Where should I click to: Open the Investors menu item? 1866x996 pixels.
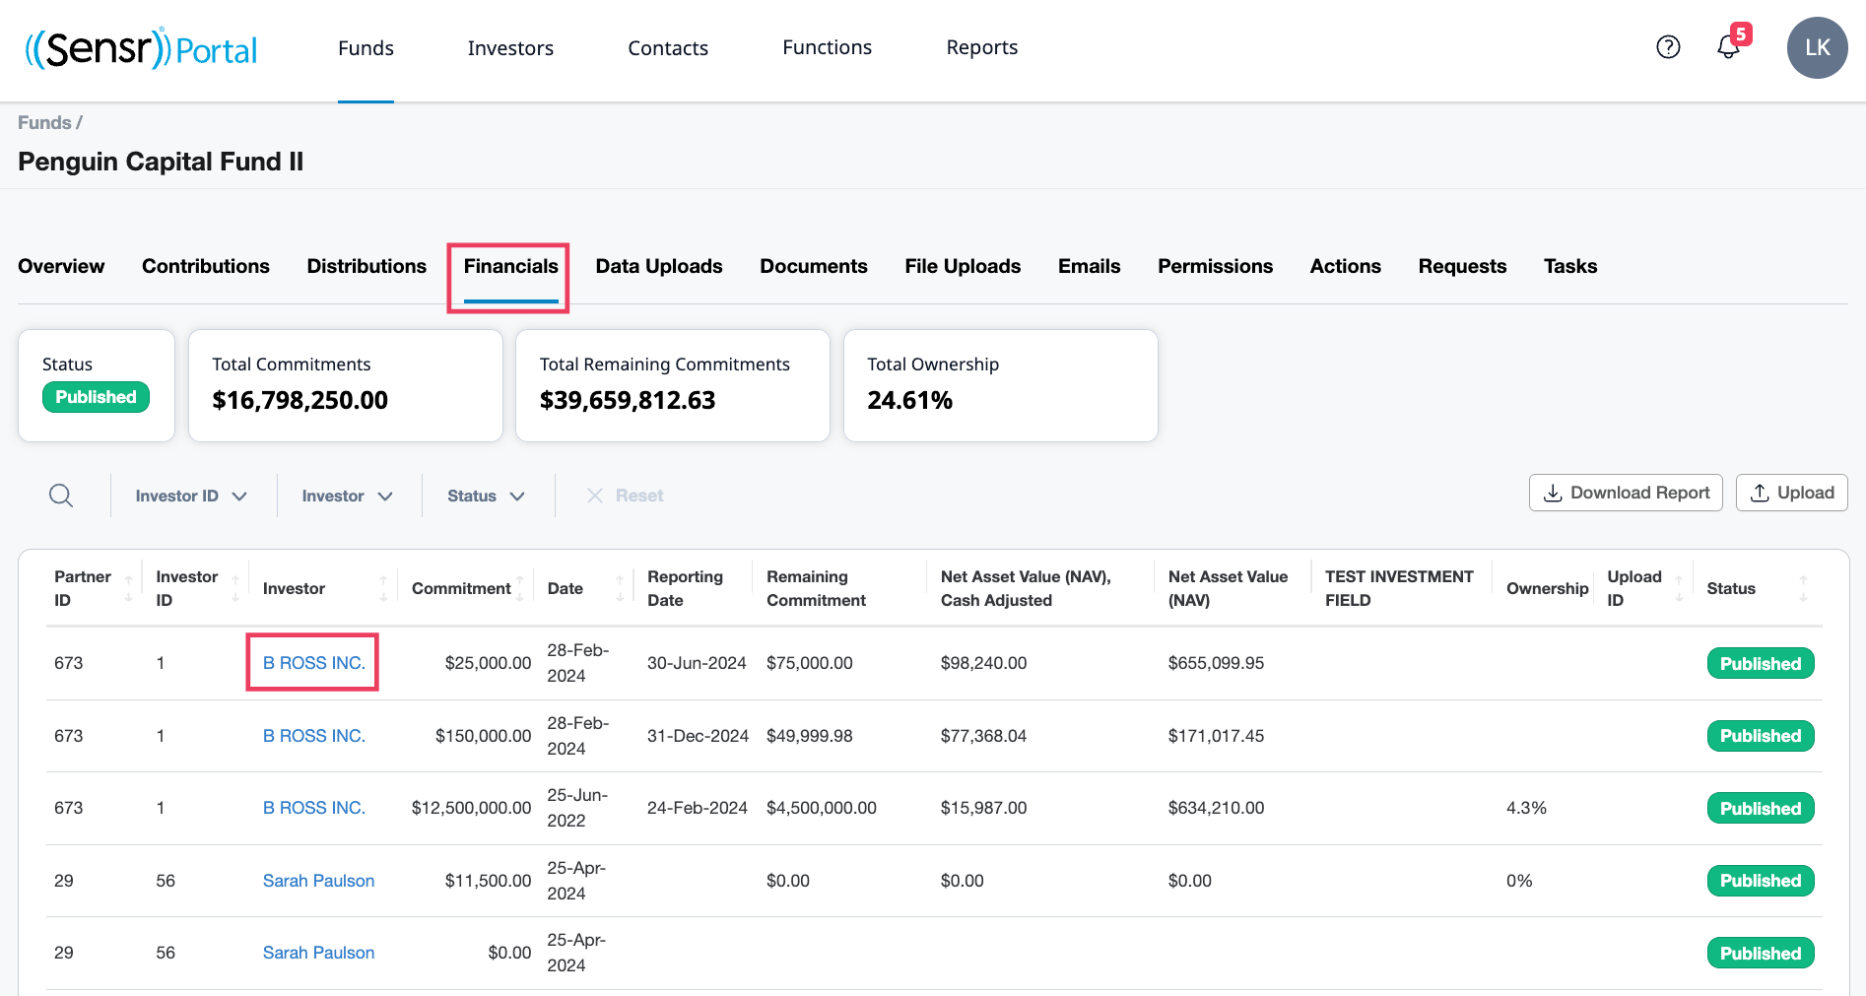tap(510, 48)
